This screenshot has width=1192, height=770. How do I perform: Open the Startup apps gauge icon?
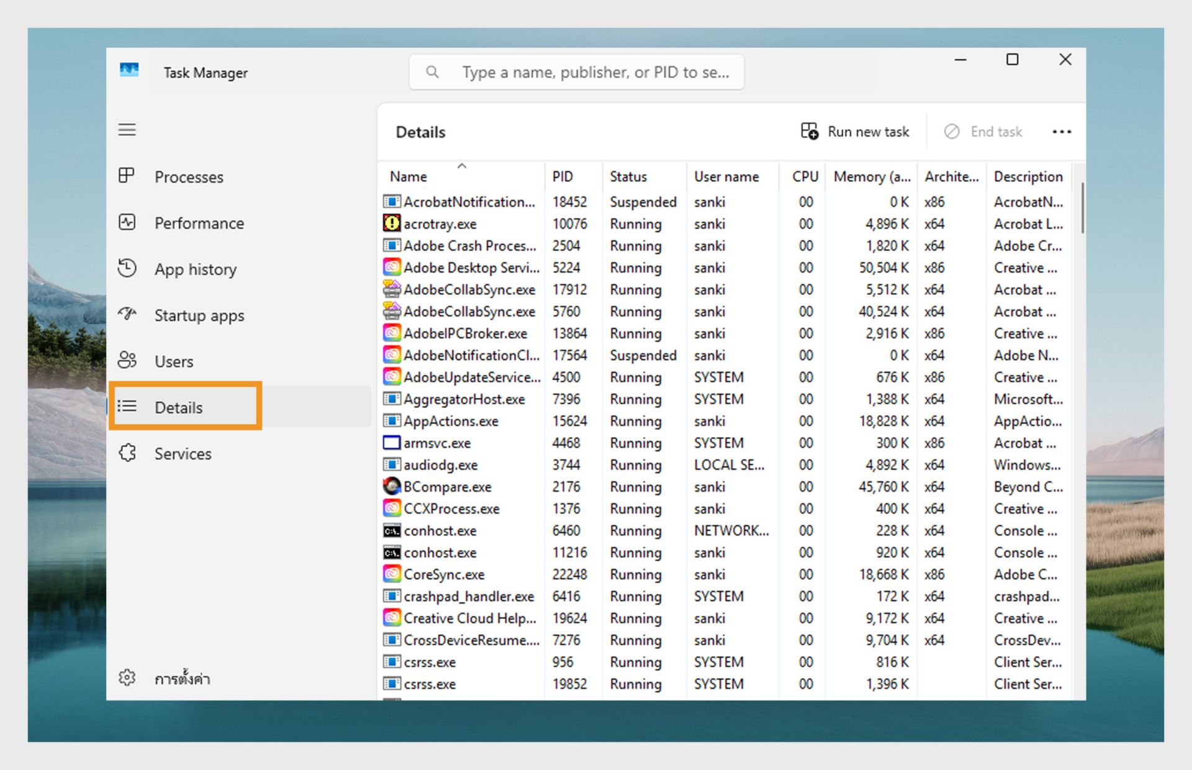click(127, 314)
